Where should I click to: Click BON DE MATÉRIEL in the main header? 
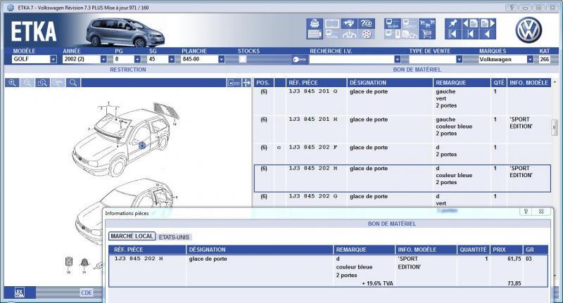click(x=417, y=70)
